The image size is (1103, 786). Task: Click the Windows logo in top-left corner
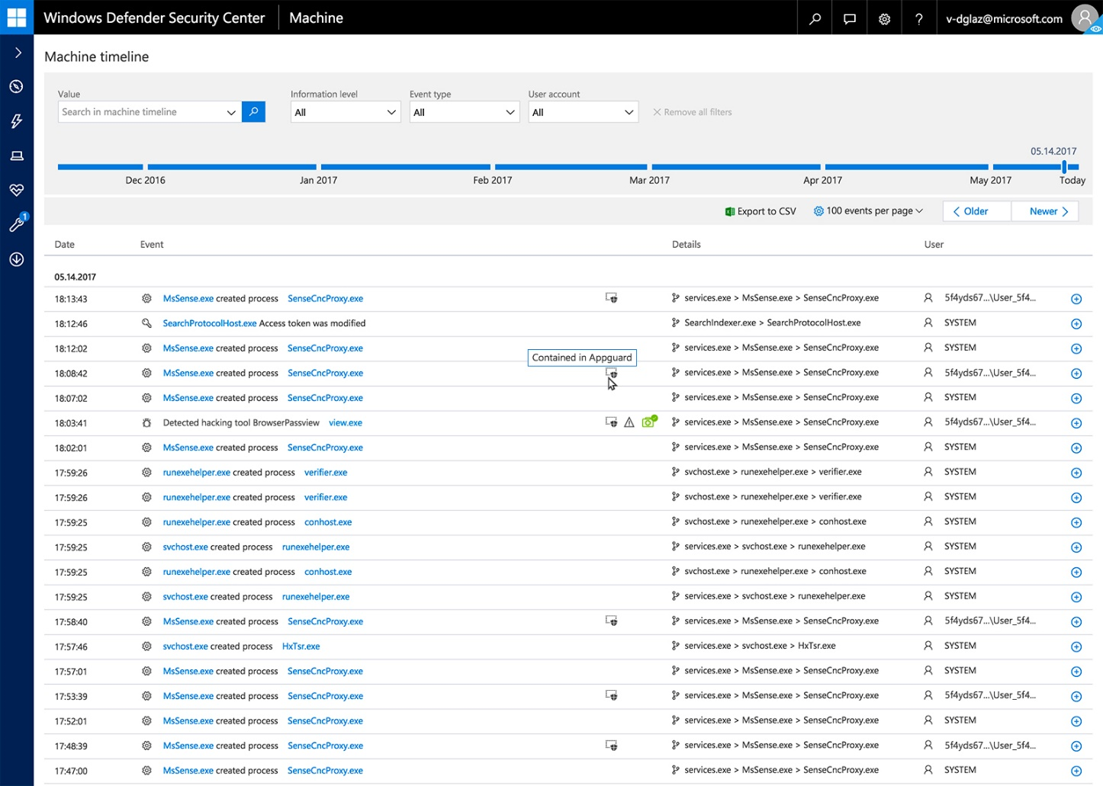16,18
